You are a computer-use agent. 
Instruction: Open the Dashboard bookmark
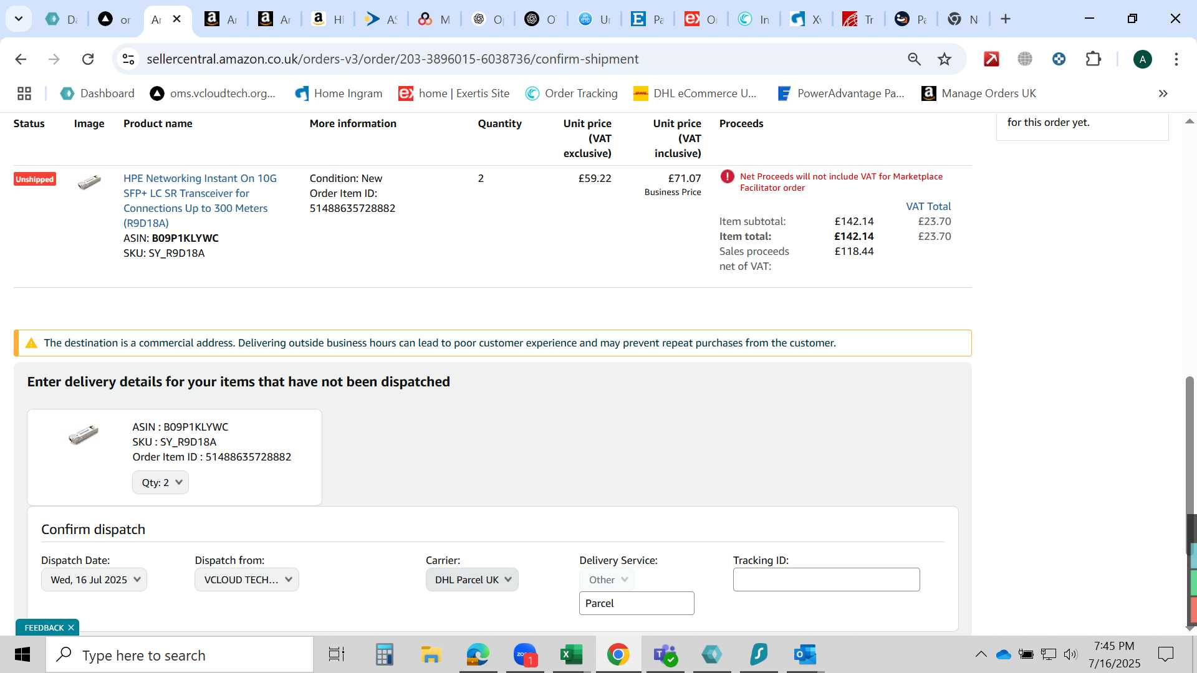[97, 93]
